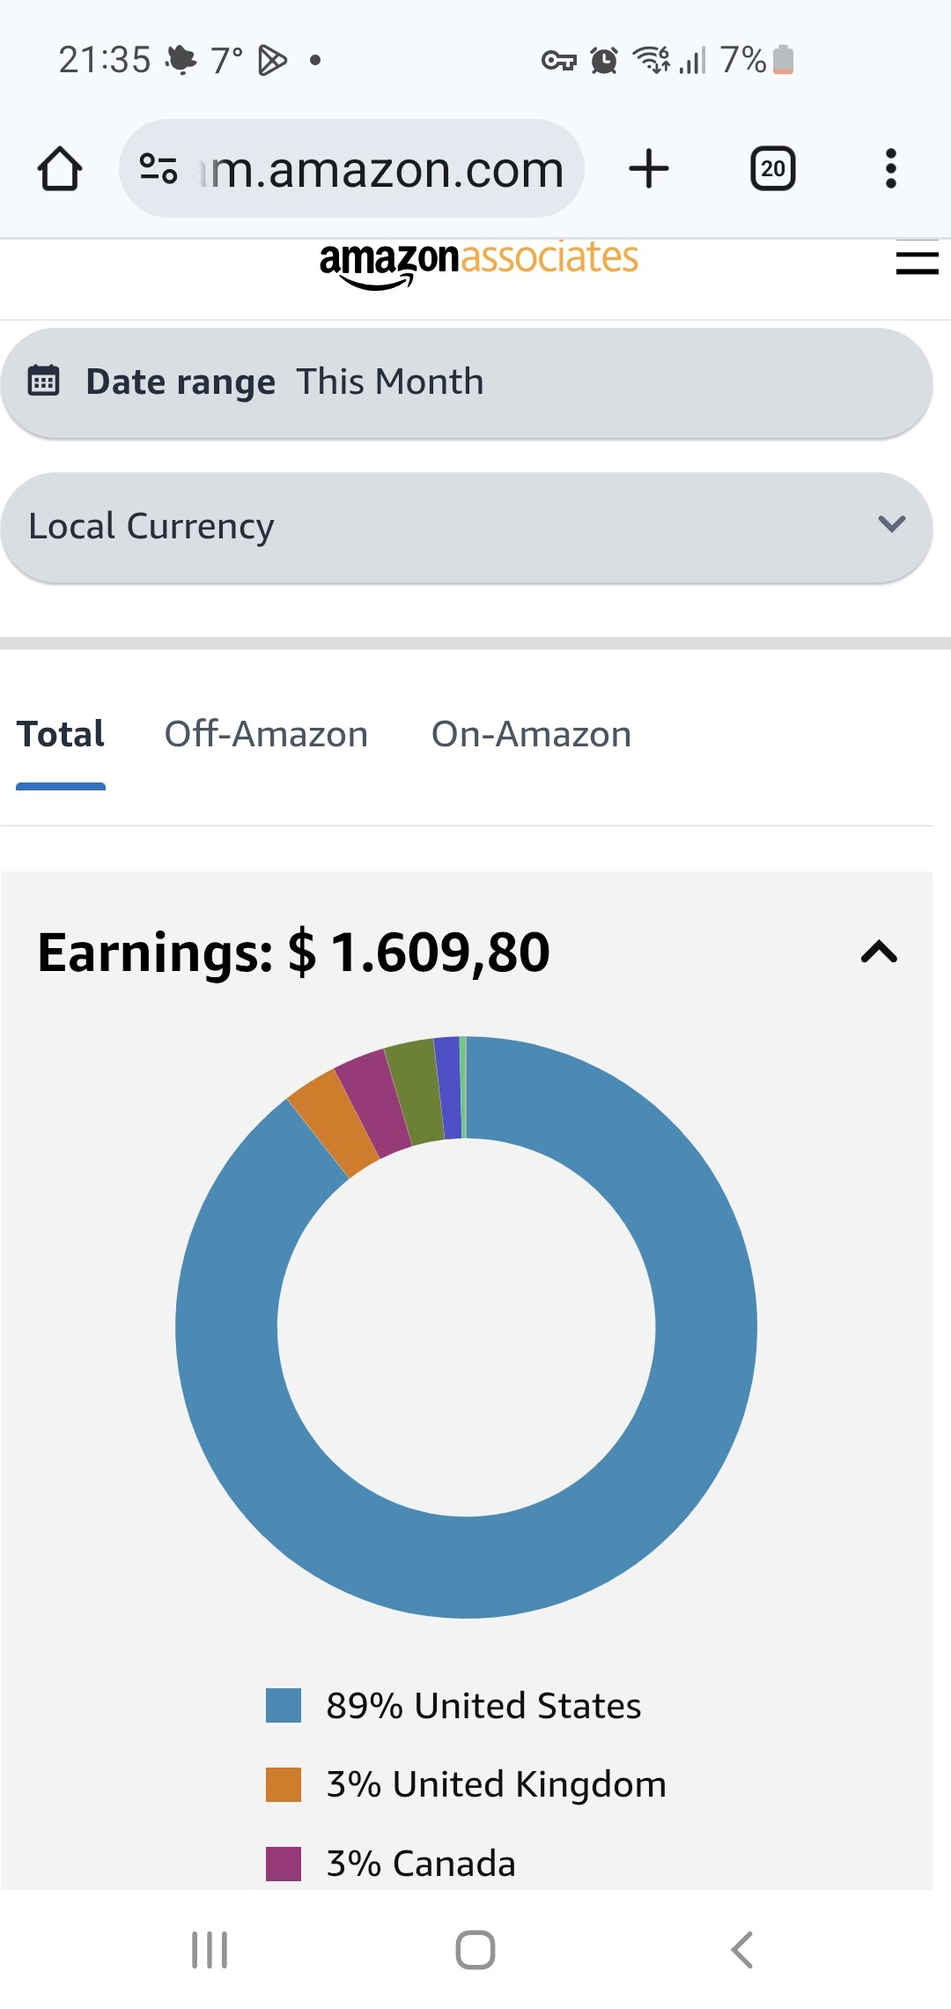The width and height of the screenshot is (951, 2009).
Task: Open the Amazon Associates hamburger menu
Action: [917, 262]
